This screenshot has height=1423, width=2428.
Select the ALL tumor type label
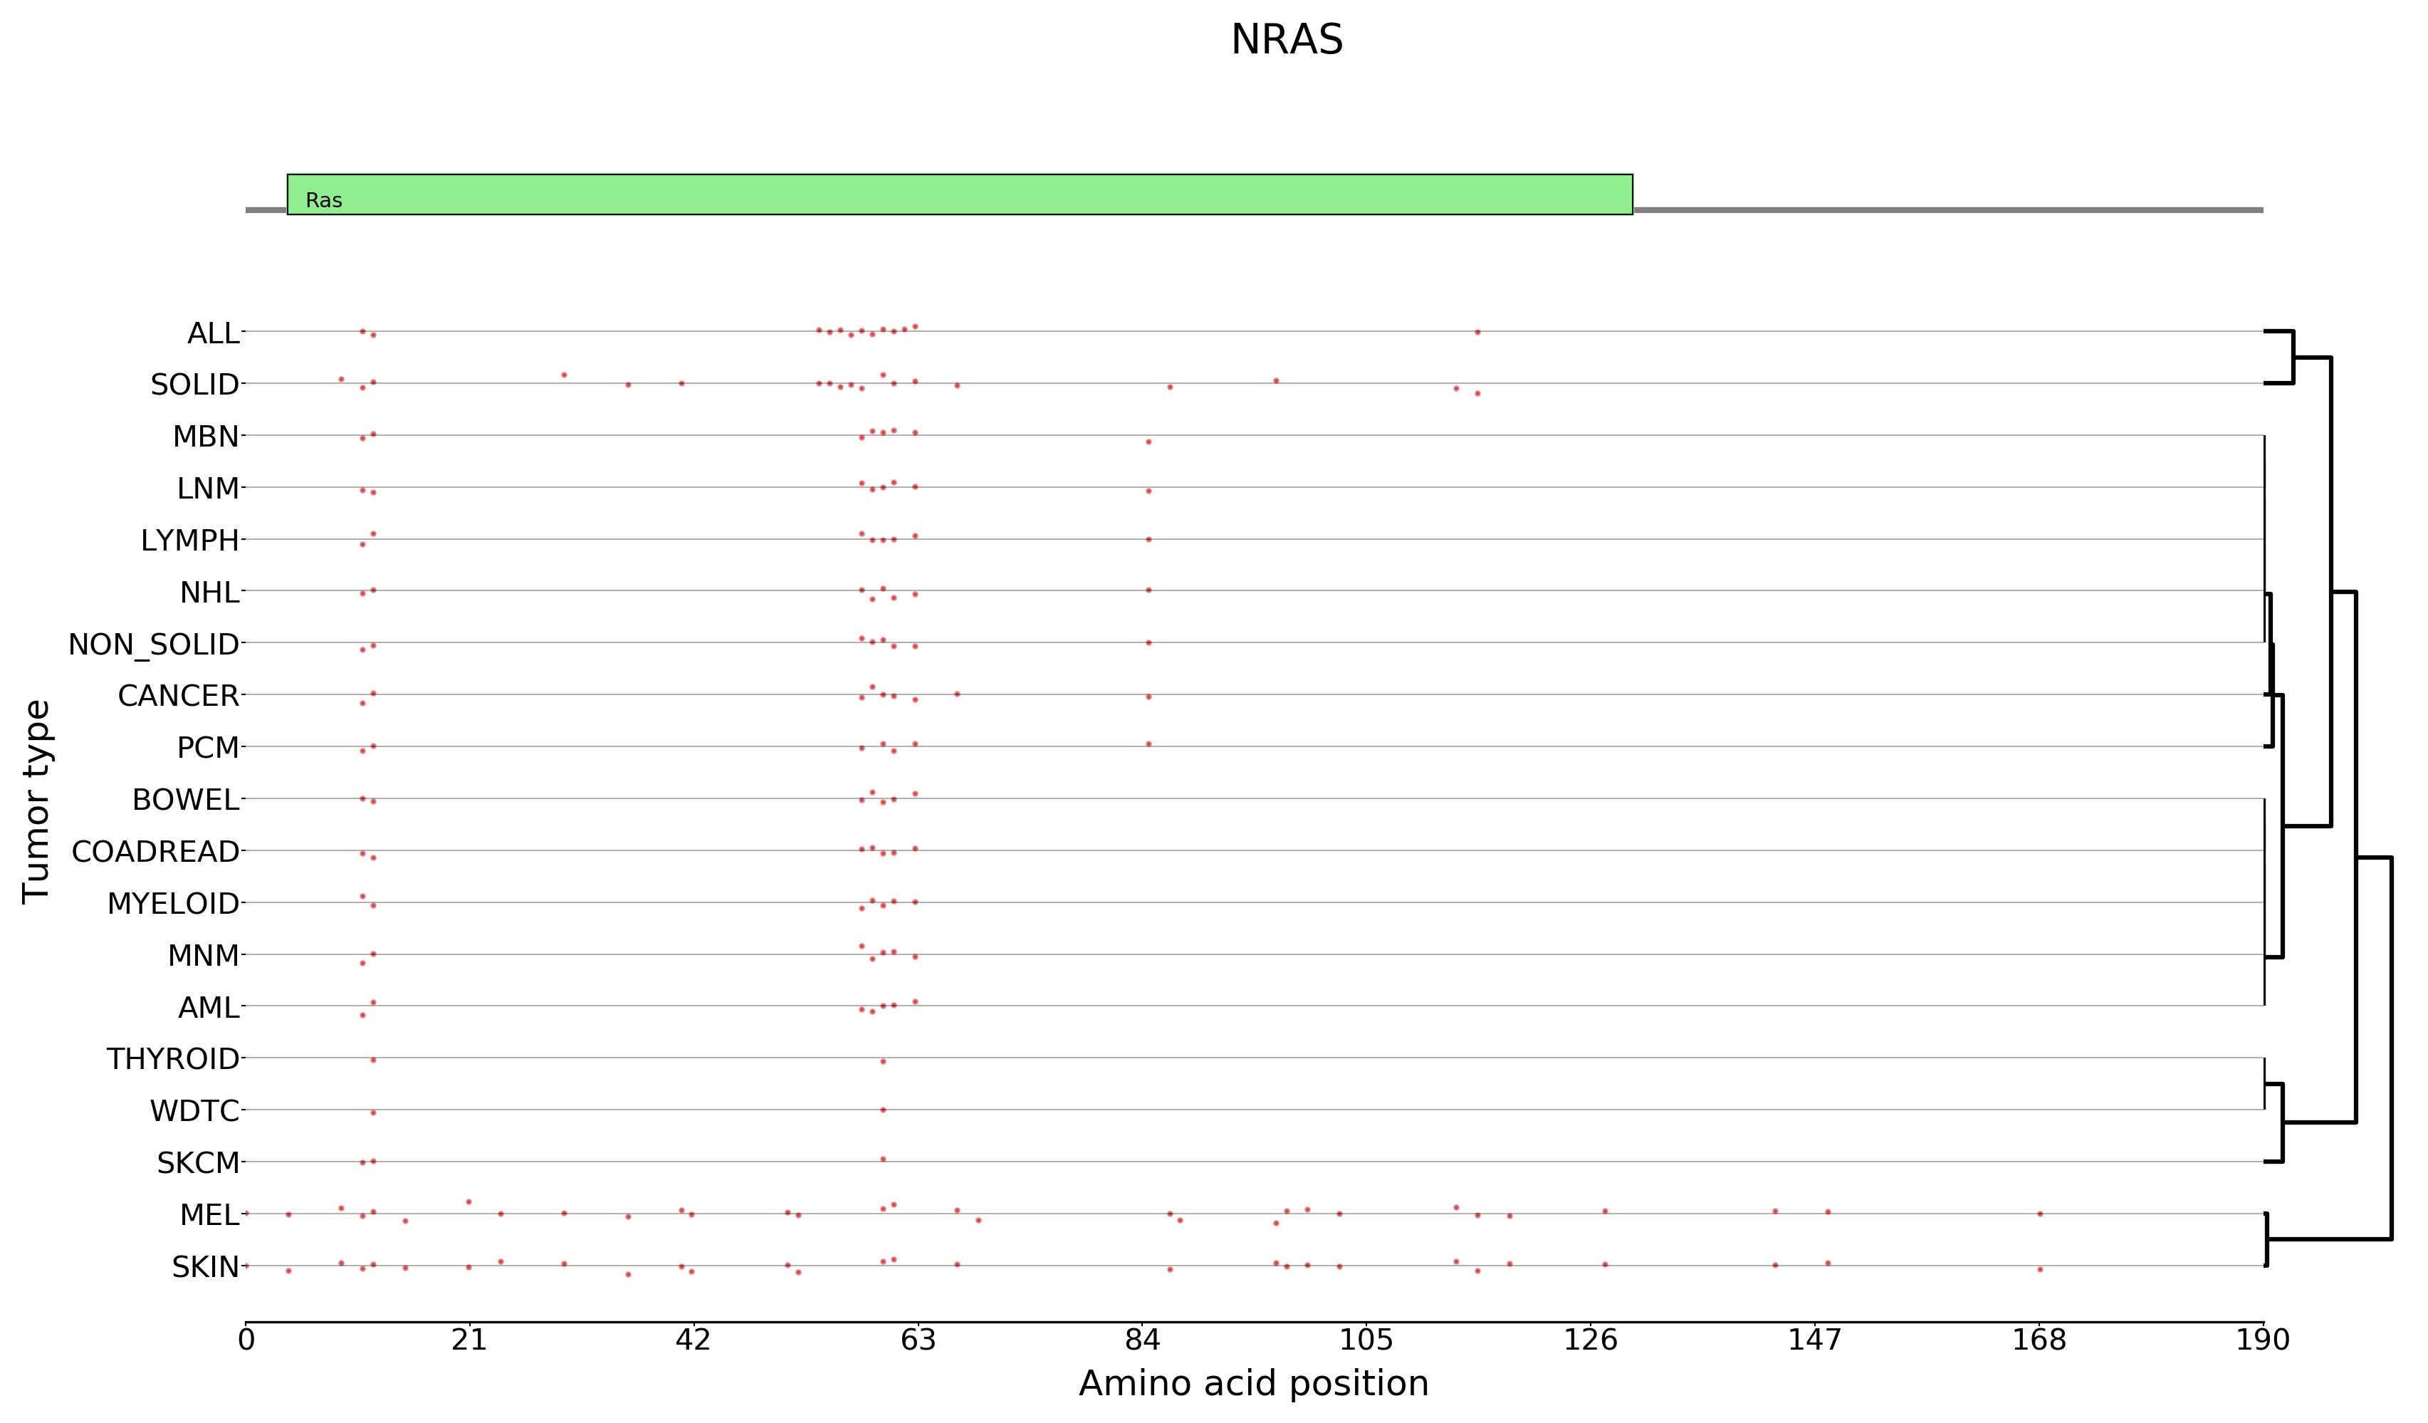click(x=213, y=333)
